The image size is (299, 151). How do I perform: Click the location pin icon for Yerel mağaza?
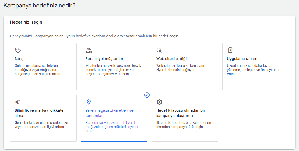point(89,102)
